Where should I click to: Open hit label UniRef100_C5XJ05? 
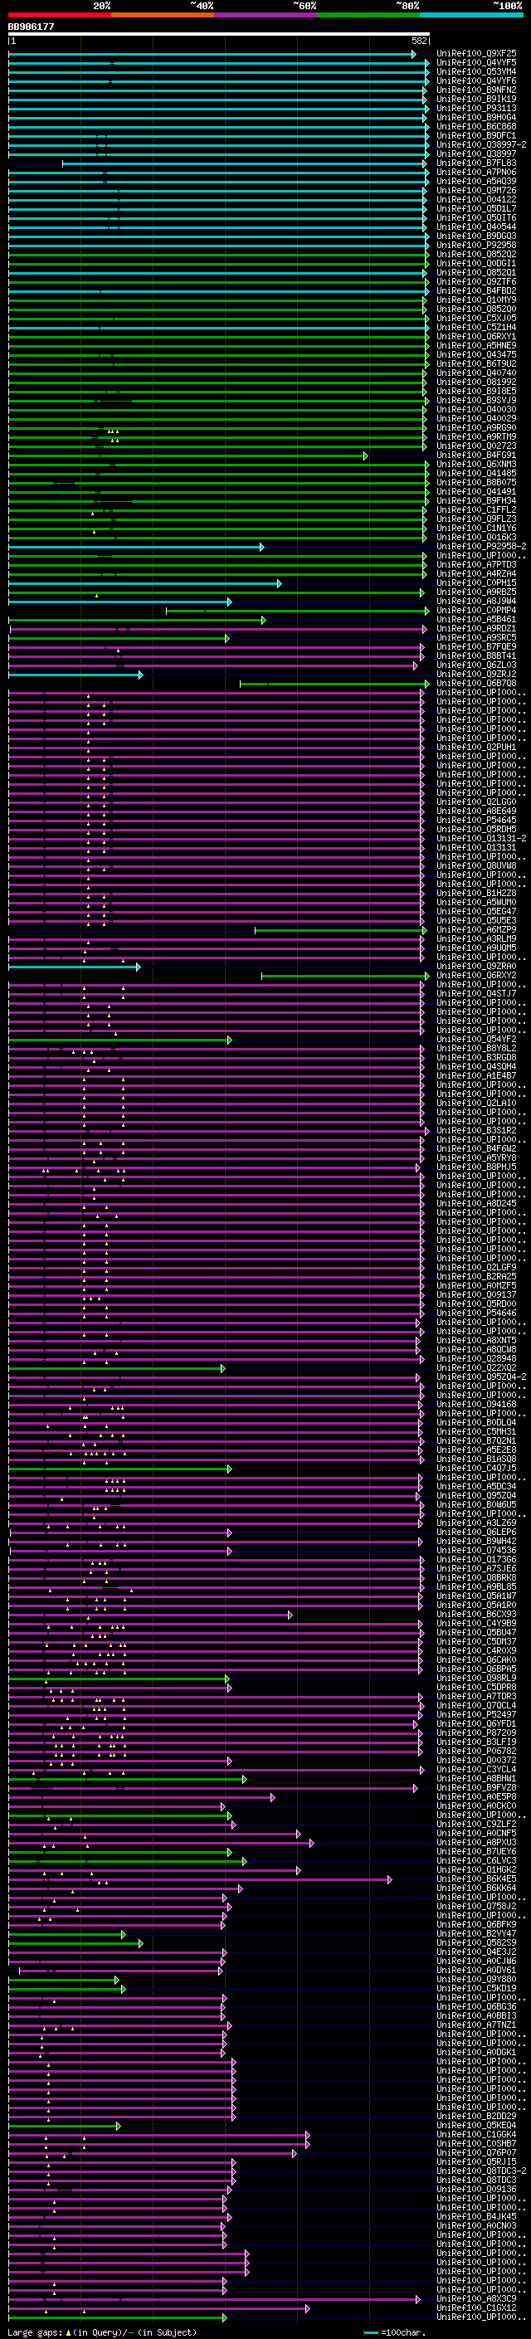476,319
